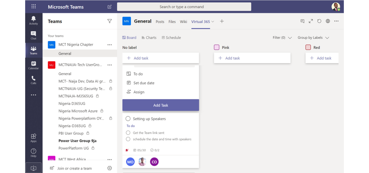Open the Help icon

pyautogui.click(x=33, y=153)
